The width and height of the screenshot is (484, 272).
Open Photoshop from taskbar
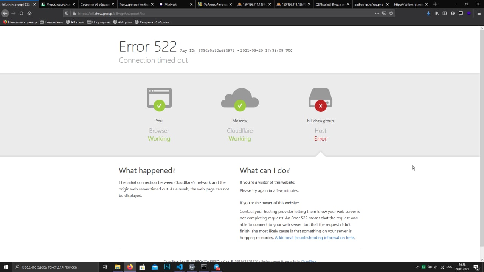[x=167, y=267]
